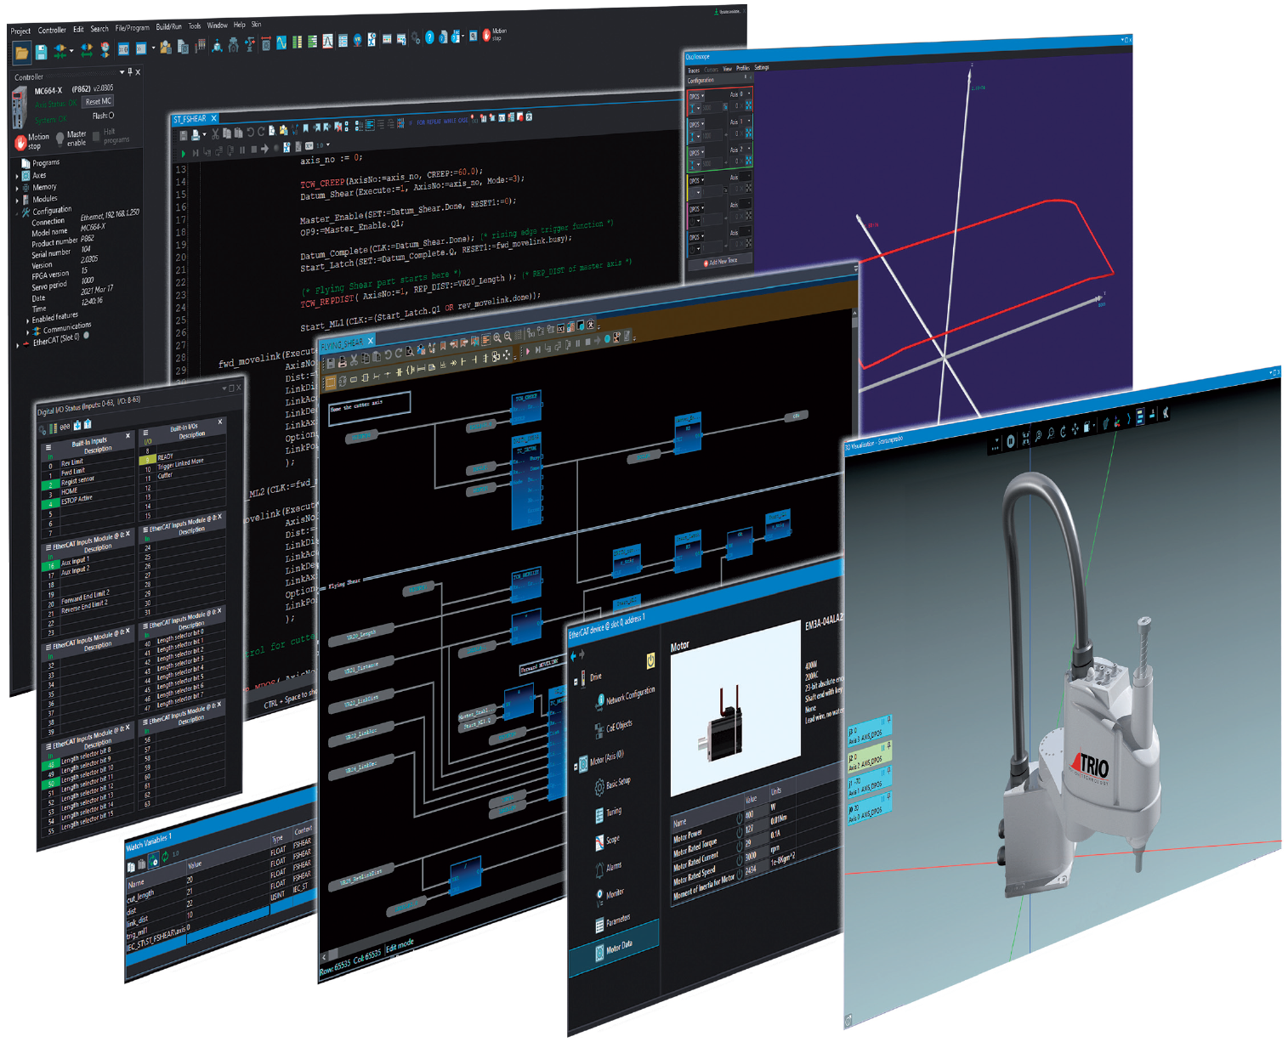Expand the Memory tree node
1288x1042 pixels.
[18, 189]
